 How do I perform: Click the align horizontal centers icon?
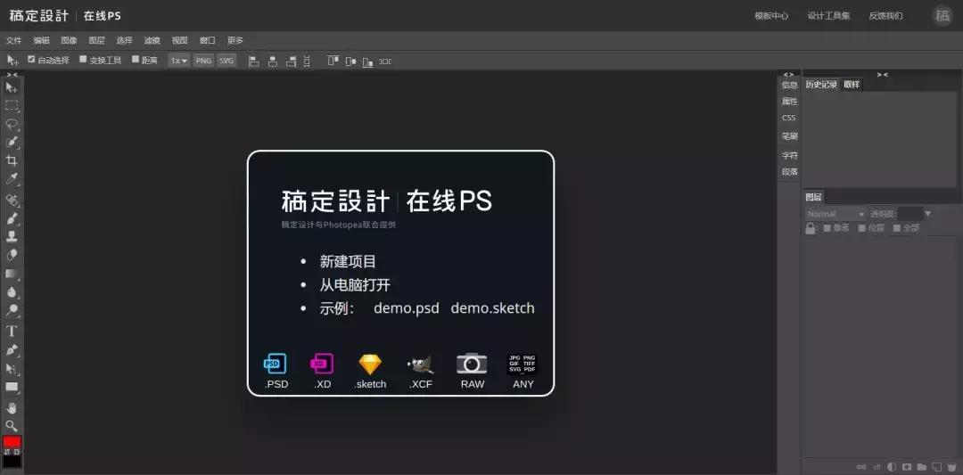click(272, 61)
